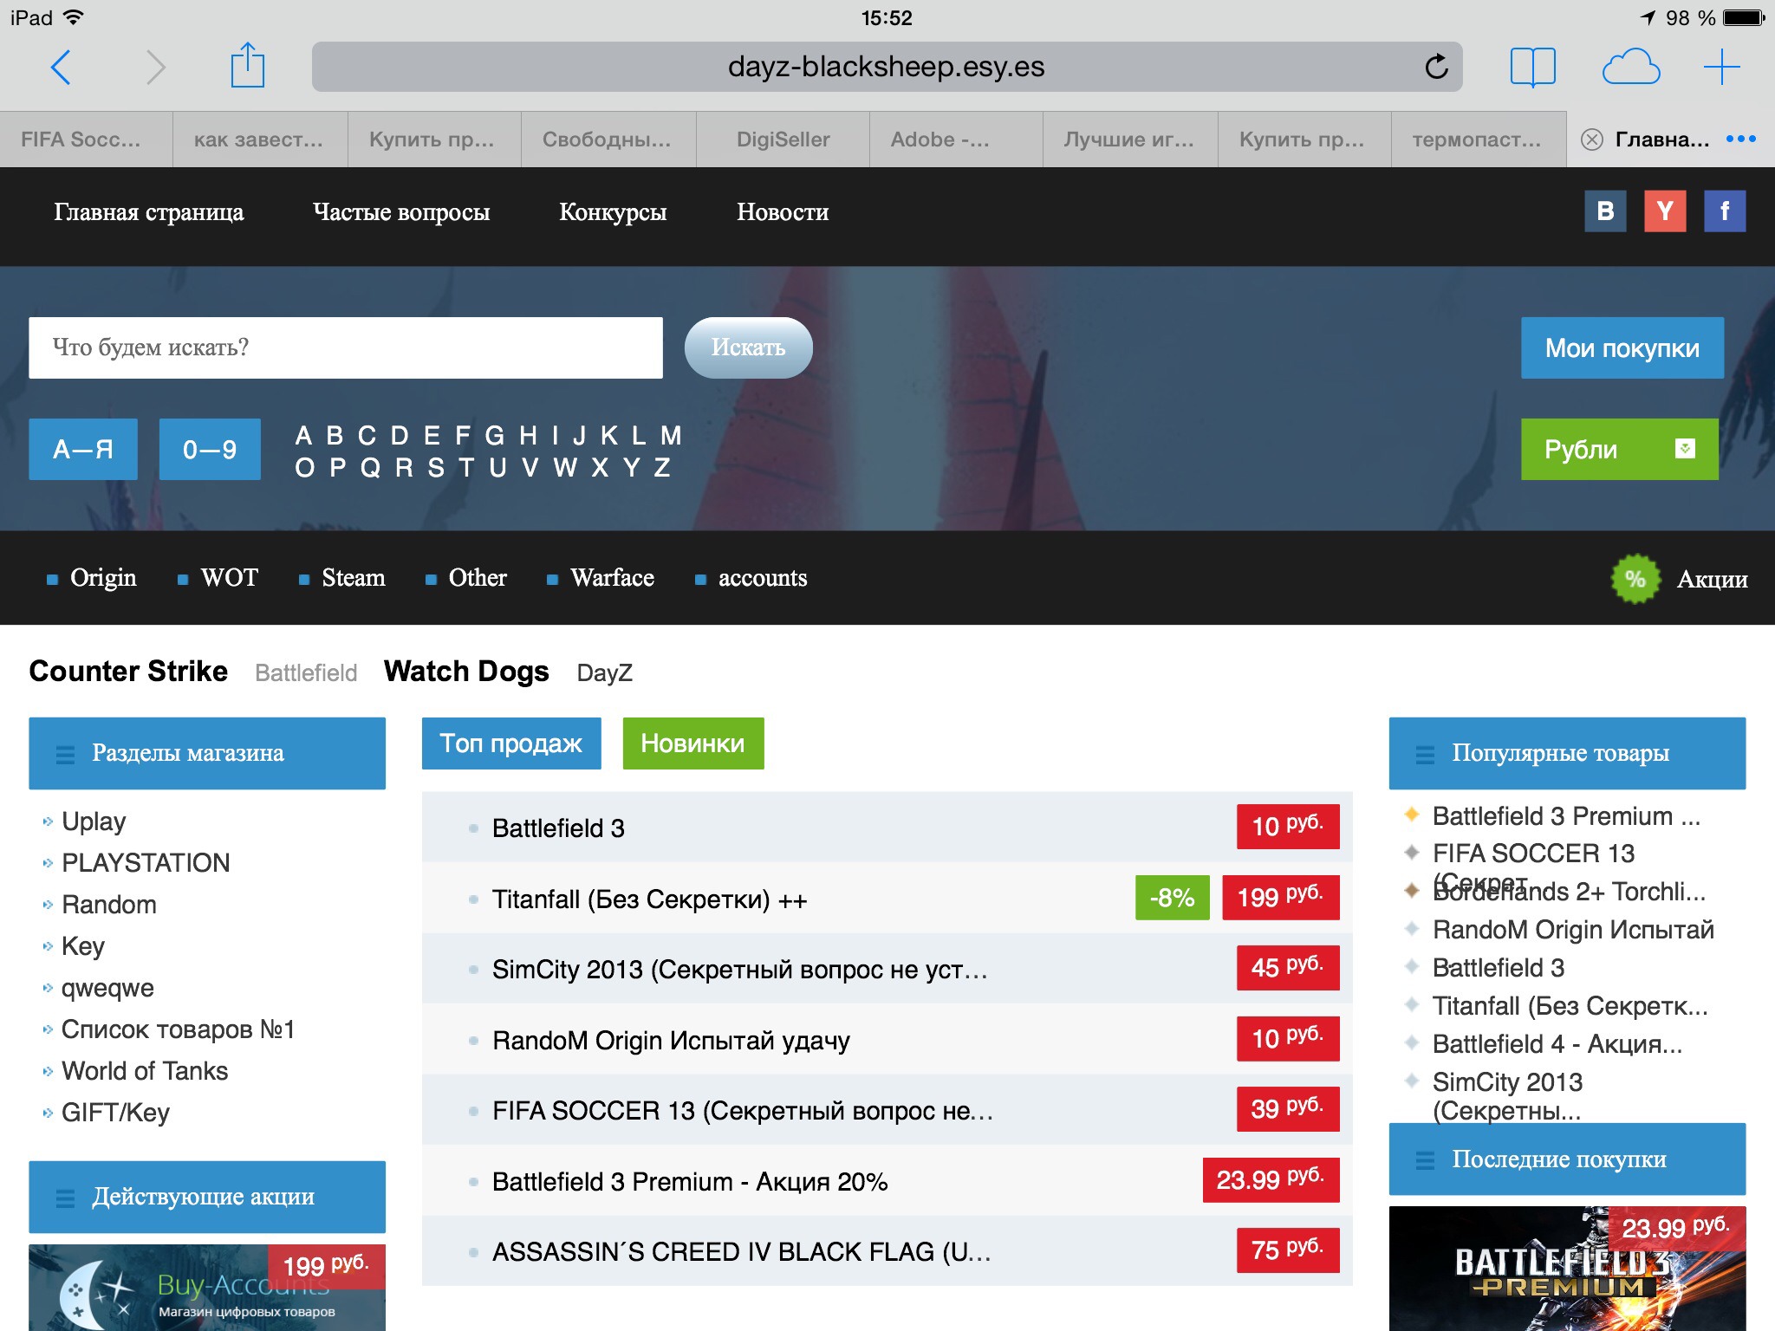Click the 45 руб. price tag
Screen dimensions: 1775x1331
[1288, 968]
